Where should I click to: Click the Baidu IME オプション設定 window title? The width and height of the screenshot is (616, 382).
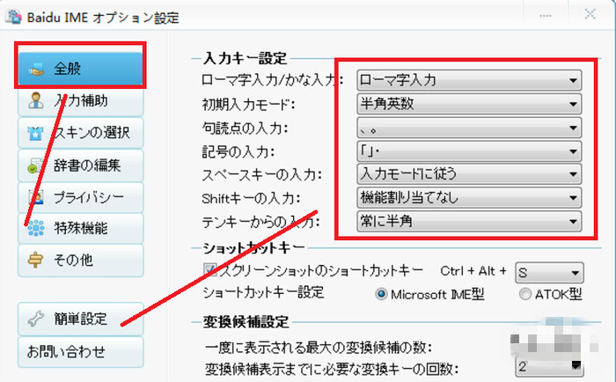[103, 18]
